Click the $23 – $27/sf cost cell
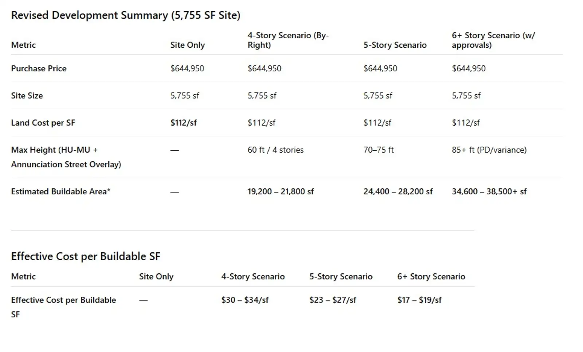Image resolution: width=583 pixels, height=352 pixels. click(x=333, y=300)
